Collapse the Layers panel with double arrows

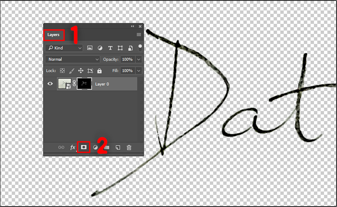pyautogui.click(x=132, y=26)
